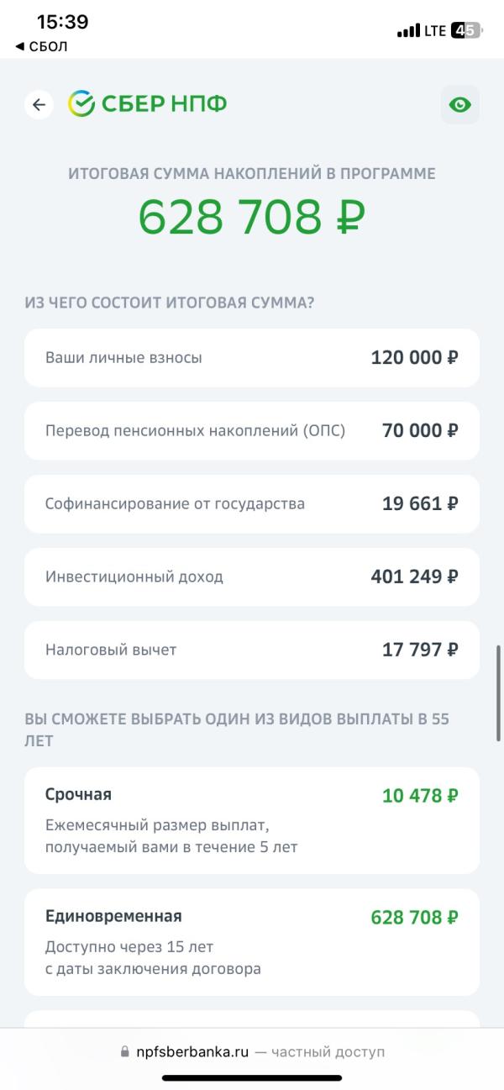Tap the npfsberbanka.ru address bar

[252, 1052]
